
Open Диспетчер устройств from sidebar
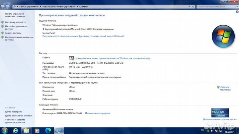15,22
